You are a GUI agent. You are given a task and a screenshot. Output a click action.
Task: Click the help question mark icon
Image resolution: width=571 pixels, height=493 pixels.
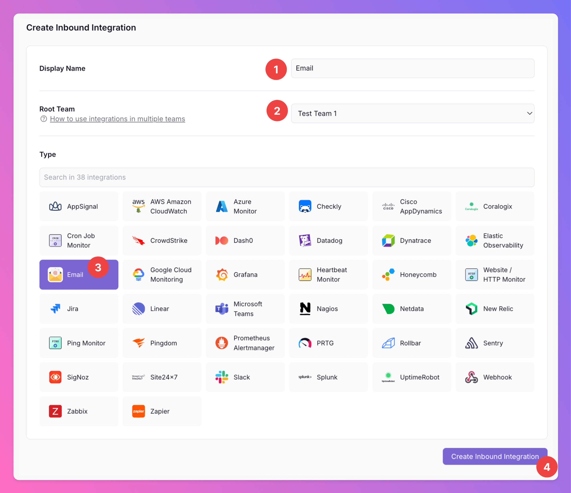[x=44, y=119]
